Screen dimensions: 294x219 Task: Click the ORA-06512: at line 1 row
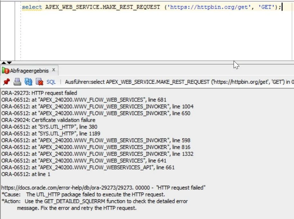point(26,174)
